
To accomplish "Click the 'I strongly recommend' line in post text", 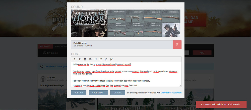I will (x=111, y=81).
